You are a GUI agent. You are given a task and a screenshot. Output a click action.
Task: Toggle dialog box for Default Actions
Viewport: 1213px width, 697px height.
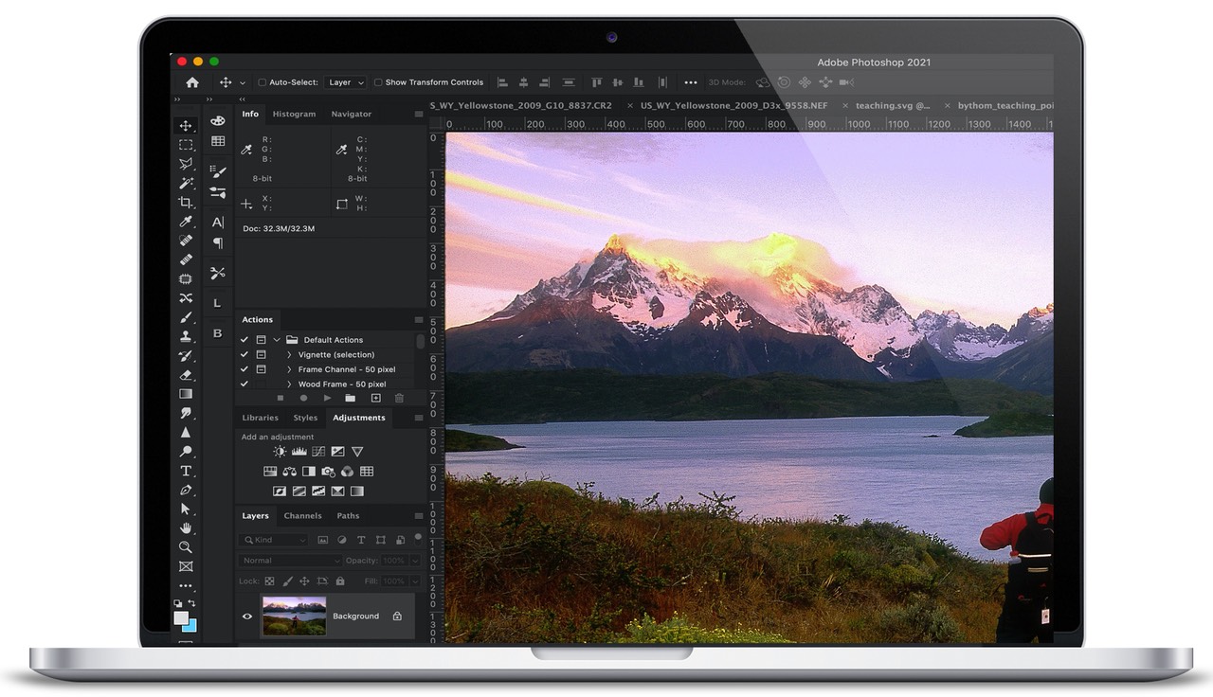(x=261, y=340)
